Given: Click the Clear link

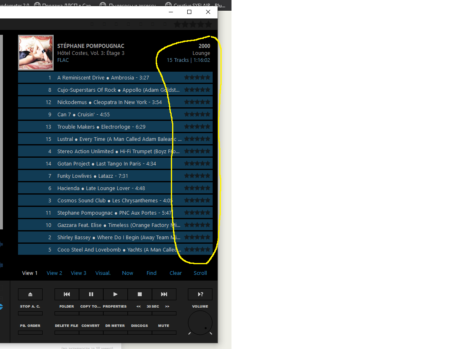Looking at the screenshot, I should pyautogui.click(x=176, y=273).
